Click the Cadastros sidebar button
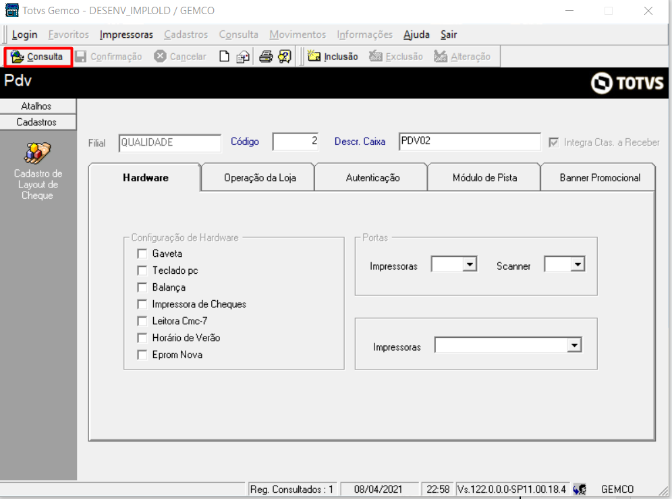This screenshot has width=672, height=499. [x=38, y=122]
